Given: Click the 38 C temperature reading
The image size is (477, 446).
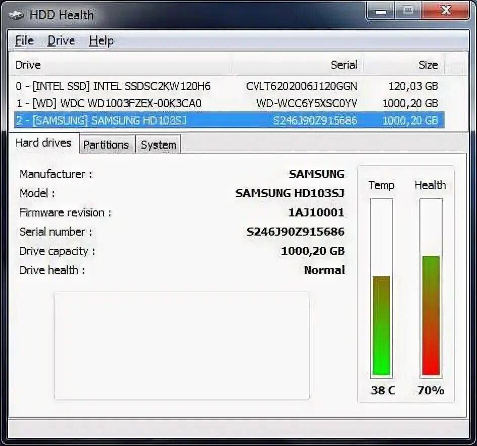Looking at the screenshot, I should click(x=383, y=390).
